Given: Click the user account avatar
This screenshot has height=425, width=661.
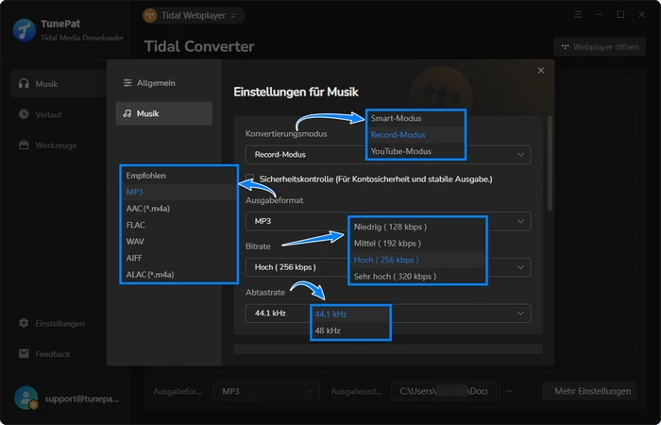Looking at the screenshot, I should (26, 398).
